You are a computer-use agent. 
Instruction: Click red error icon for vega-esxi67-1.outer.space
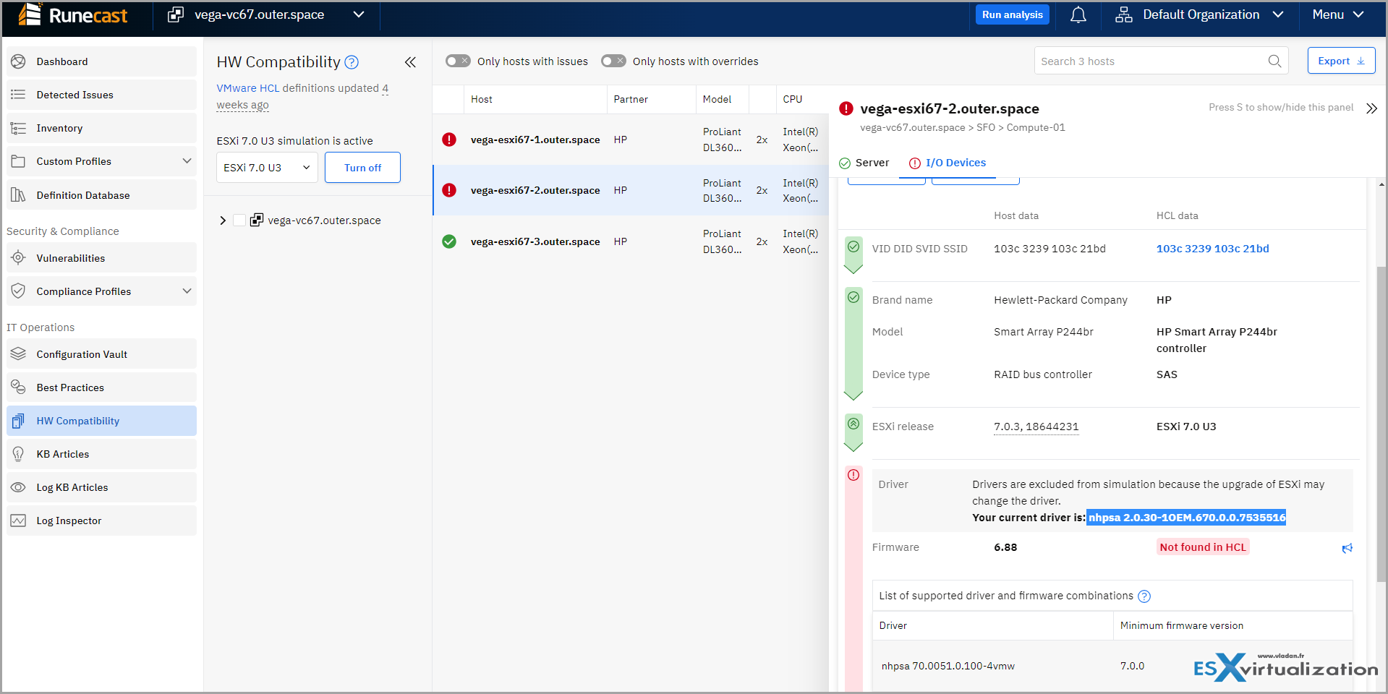point(449,140)
